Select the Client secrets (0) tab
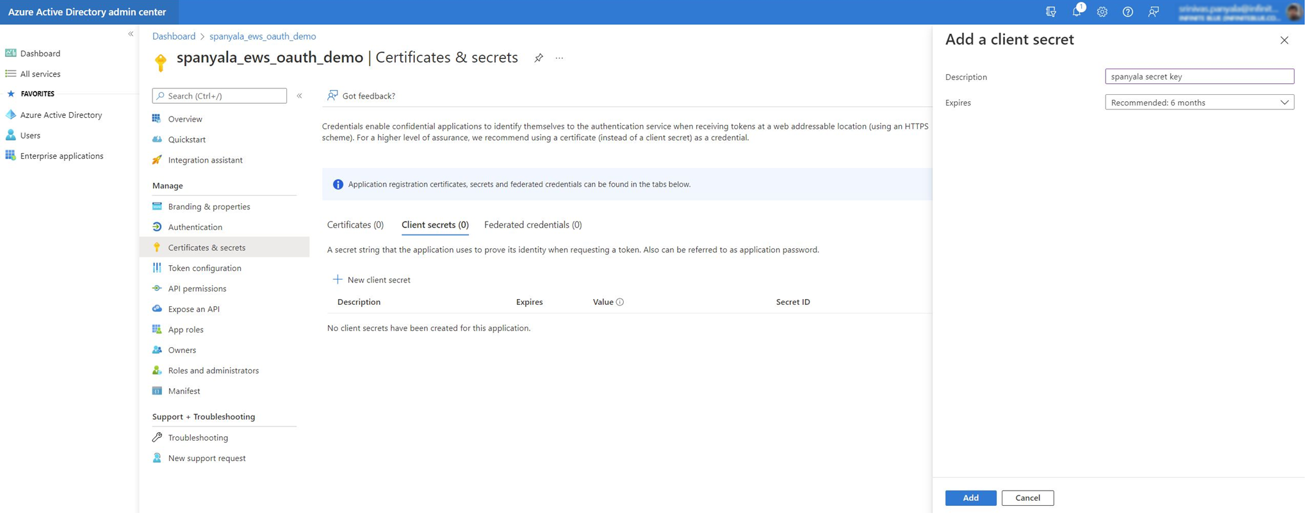 coord(435,225)
